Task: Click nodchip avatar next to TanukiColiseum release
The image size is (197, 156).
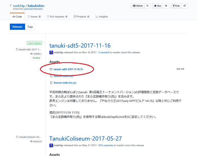Action: pyautogui.click(x=51, y=146)
